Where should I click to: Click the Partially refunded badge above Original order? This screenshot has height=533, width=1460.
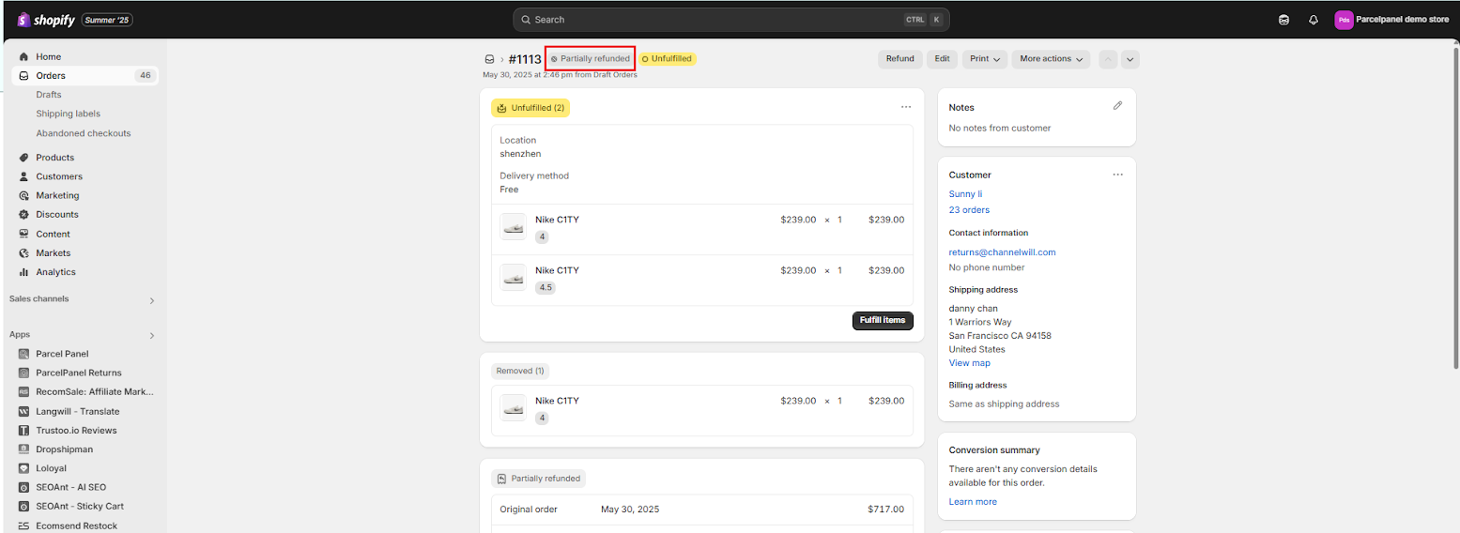[538, 479]
